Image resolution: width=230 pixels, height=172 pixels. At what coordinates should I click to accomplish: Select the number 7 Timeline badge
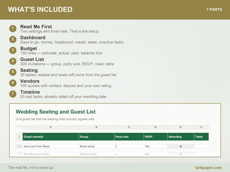[x=13, y=94]
